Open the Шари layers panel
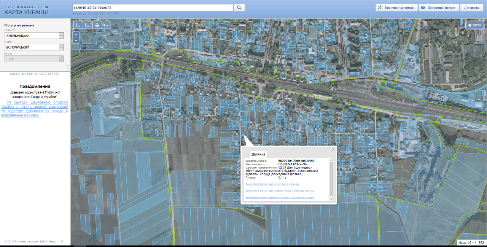Viewport: 487px width, 247px height. click(475, 25)
